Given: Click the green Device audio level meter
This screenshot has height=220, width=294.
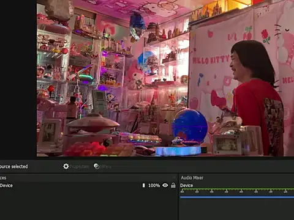Looking at the screenshot, I should tap(237, 189).
